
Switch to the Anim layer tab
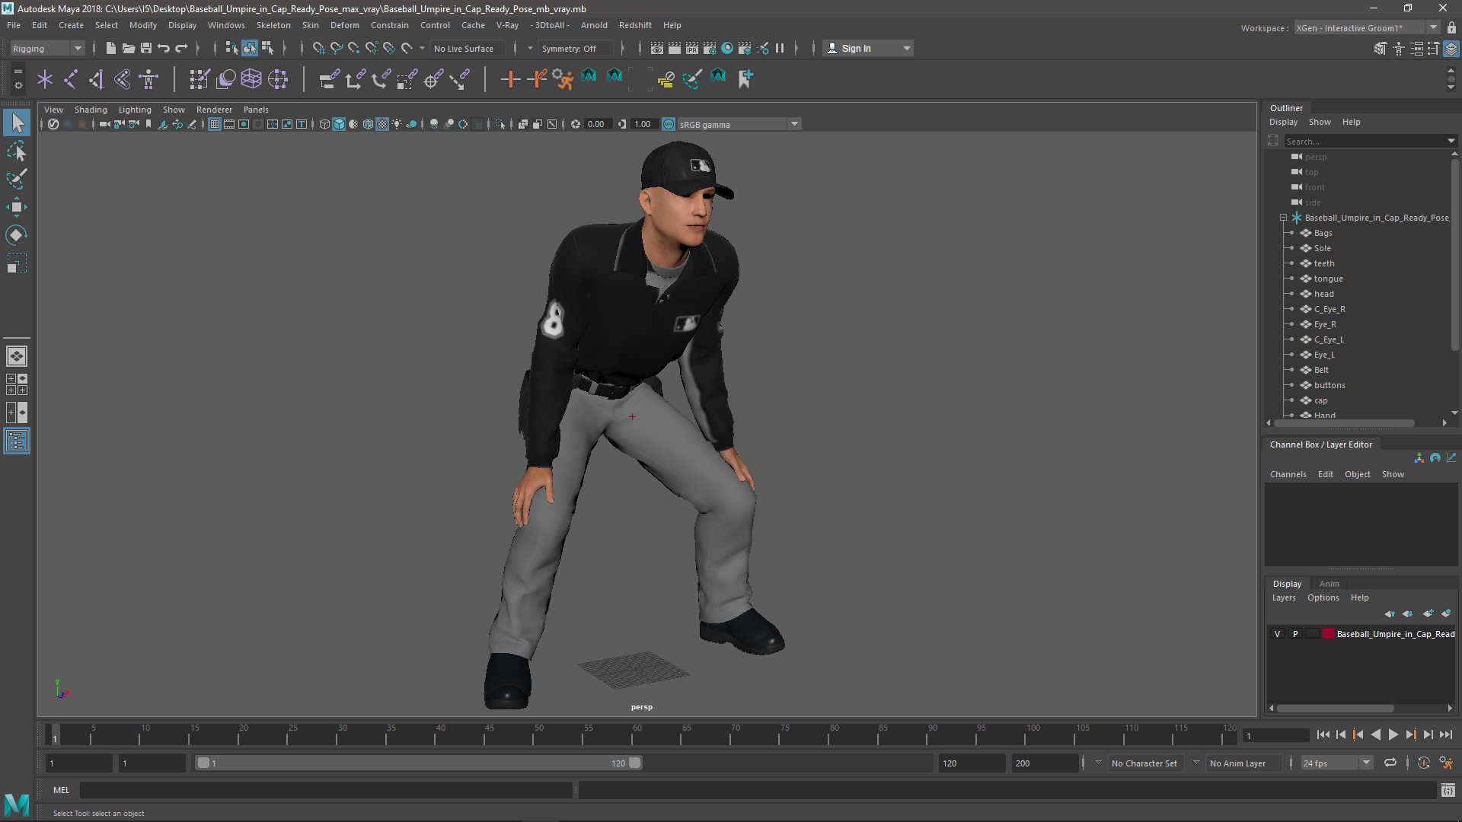point(1329,584)
